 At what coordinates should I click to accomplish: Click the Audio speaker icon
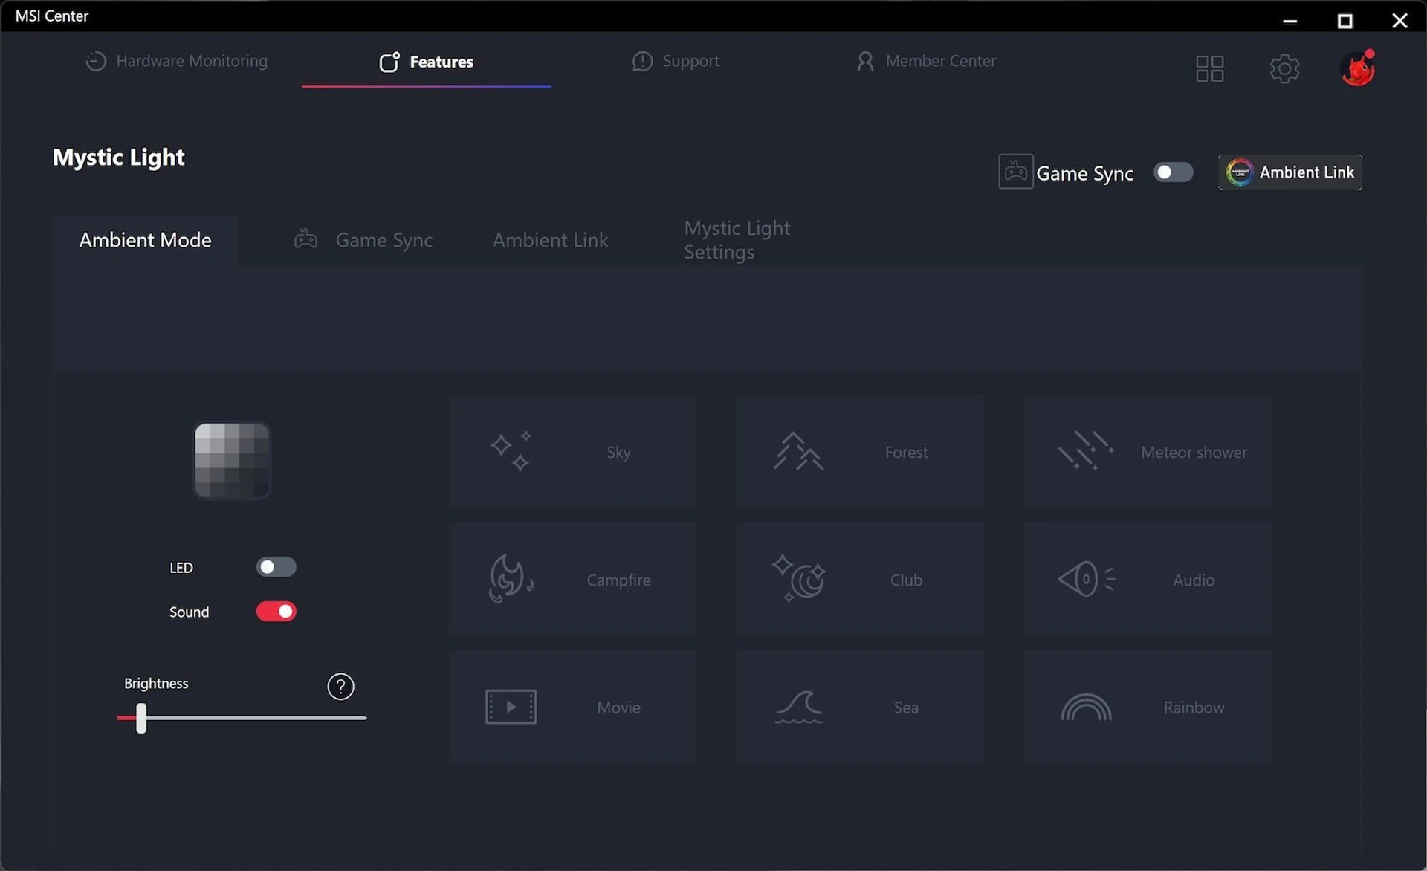[x=1086, y=579]
